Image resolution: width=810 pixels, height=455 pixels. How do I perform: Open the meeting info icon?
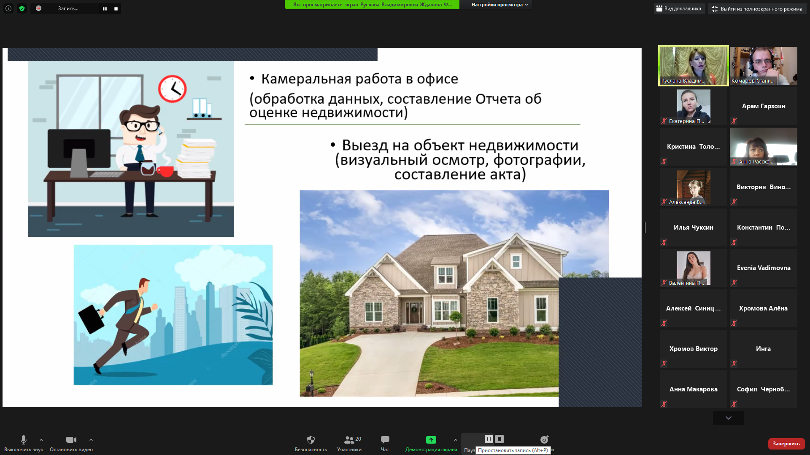[8, 8]
